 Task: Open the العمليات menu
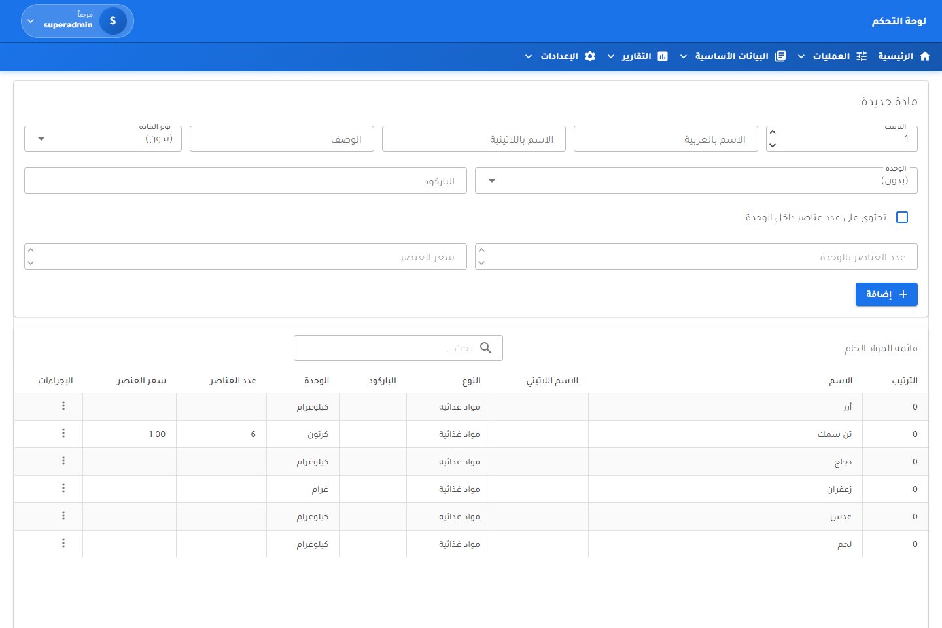point(832,56)
